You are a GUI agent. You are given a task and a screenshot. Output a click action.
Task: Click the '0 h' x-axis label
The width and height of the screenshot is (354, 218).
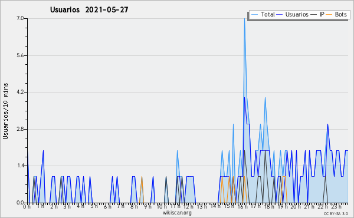point(27,206)
